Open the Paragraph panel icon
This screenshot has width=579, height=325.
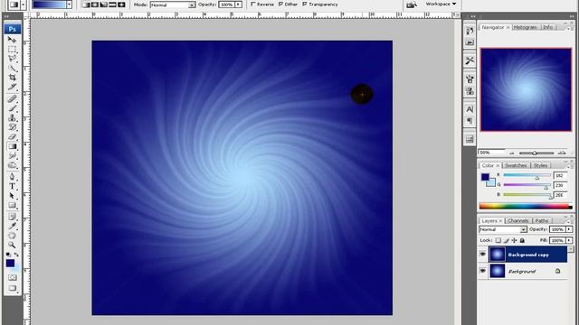coord(470,120)
